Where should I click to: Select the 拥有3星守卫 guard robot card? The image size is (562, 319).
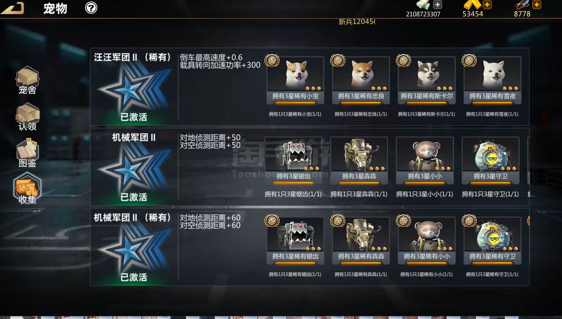click(490, 160)
